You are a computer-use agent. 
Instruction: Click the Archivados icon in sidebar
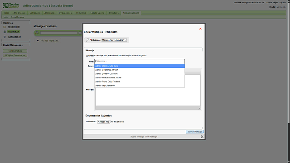[x=5, y=37]
